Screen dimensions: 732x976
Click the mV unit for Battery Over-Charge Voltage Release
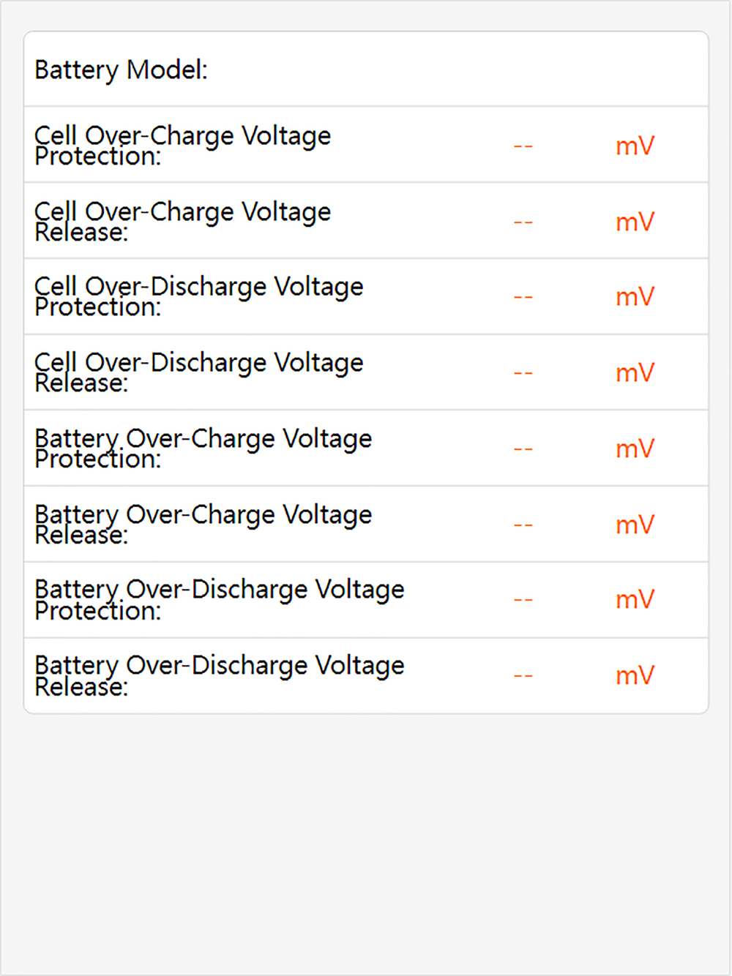635,525
